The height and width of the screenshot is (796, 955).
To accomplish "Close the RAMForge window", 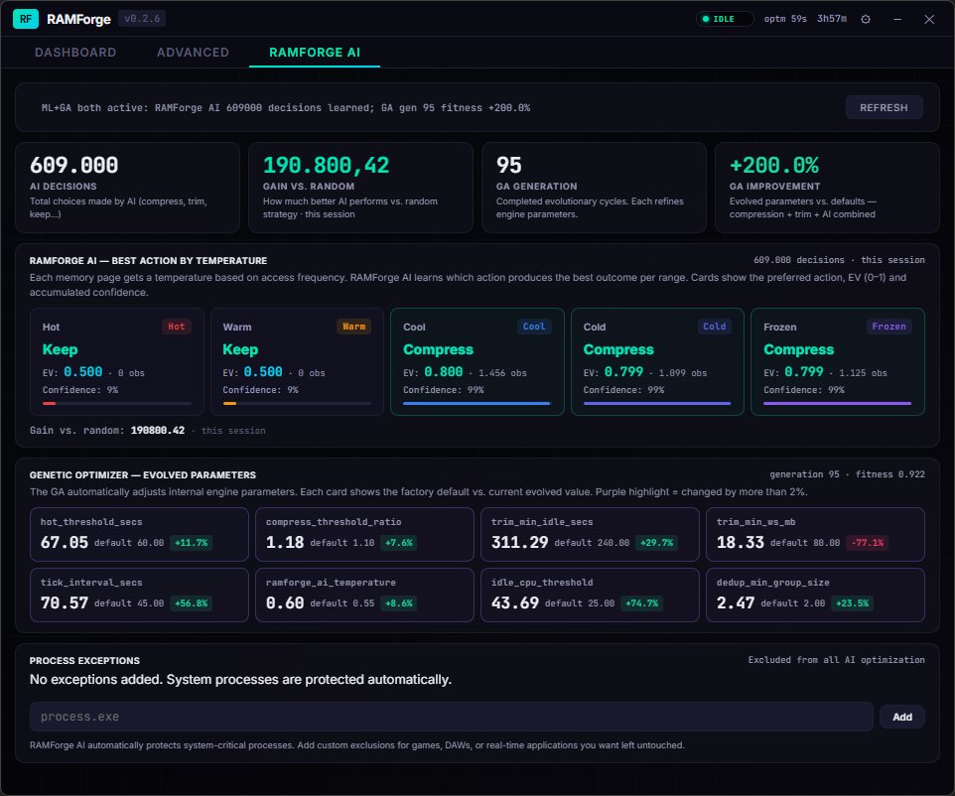I will [x=929, y=19].
